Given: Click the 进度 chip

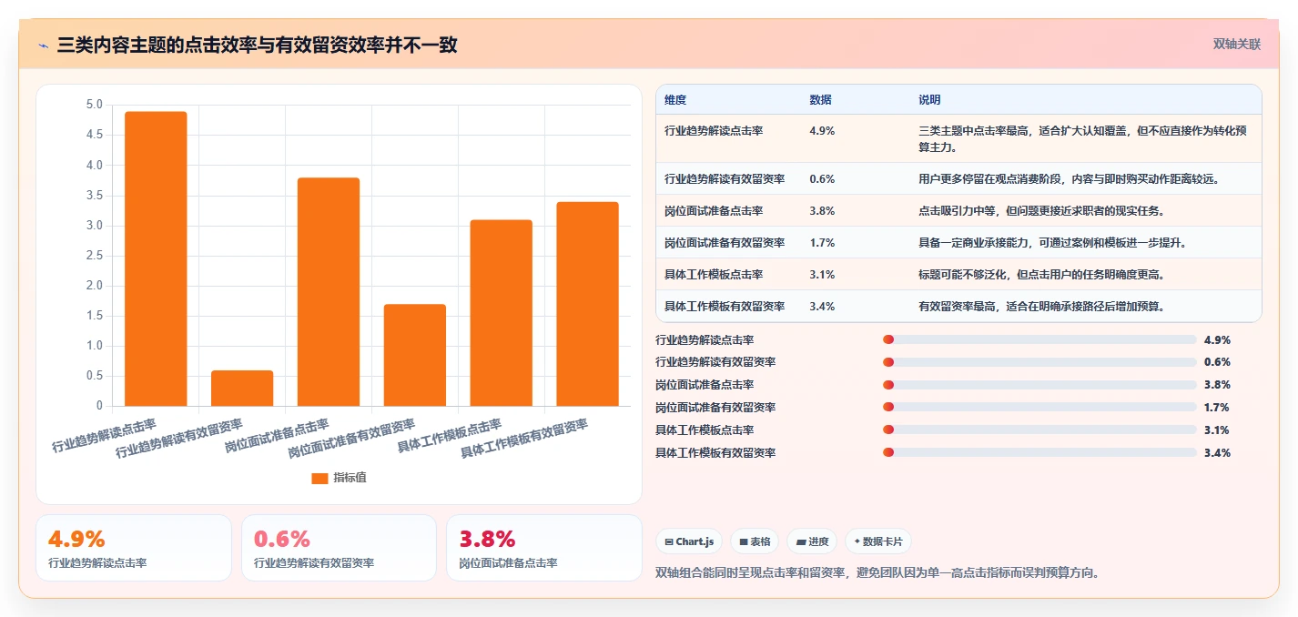Looking at the screenshot, I should pos(812,541).
